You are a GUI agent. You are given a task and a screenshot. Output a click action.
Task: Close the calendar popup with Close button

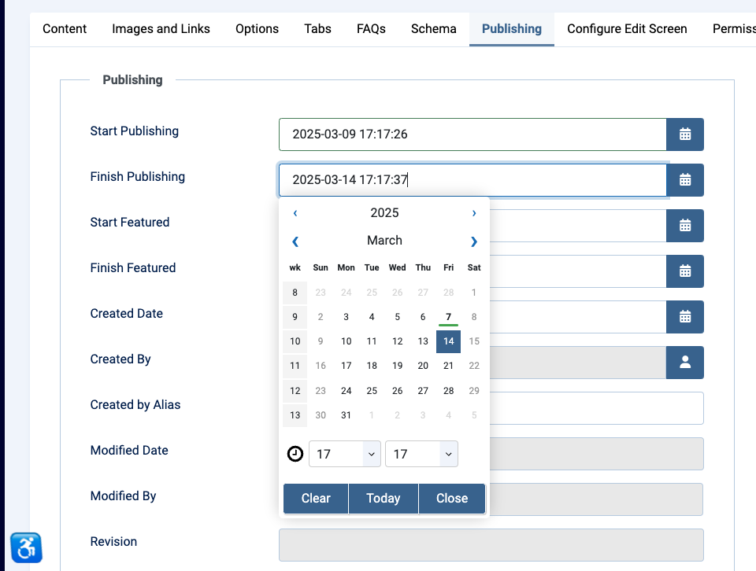tap(452, 499)
